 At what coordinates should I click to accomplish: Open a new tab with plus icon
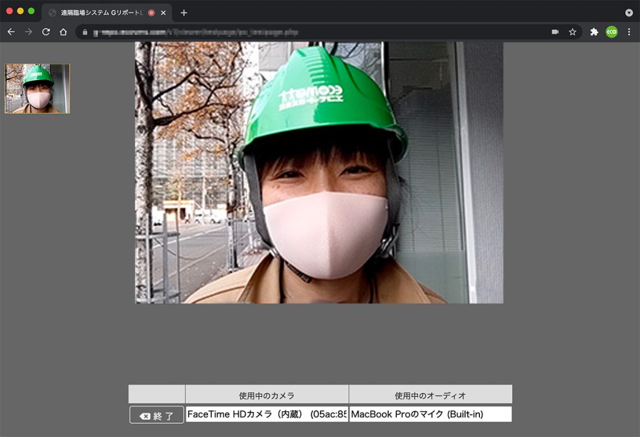pyautogui.click(x=184, y=13)
